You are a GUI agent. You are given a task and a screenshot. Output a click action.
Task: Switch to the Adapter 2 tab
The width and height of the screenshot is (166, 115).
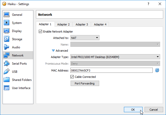click(63, 24)
